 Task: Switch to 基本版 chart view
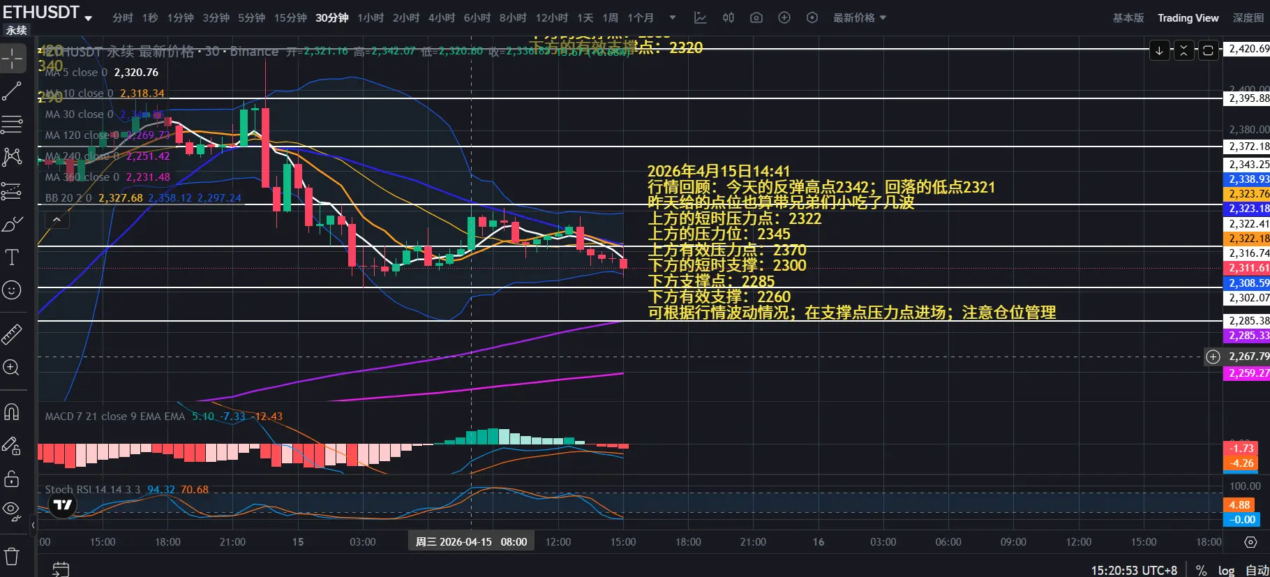click(x=1128, y=18)
